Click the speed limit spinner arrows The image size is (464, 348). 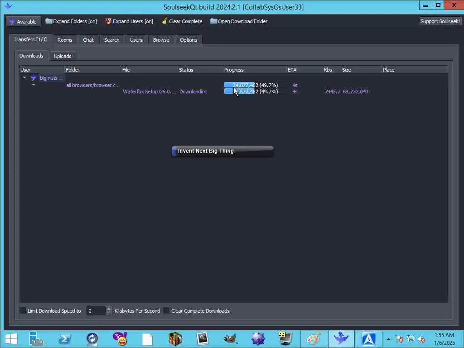pyautogui.click(x=109, y=311)
